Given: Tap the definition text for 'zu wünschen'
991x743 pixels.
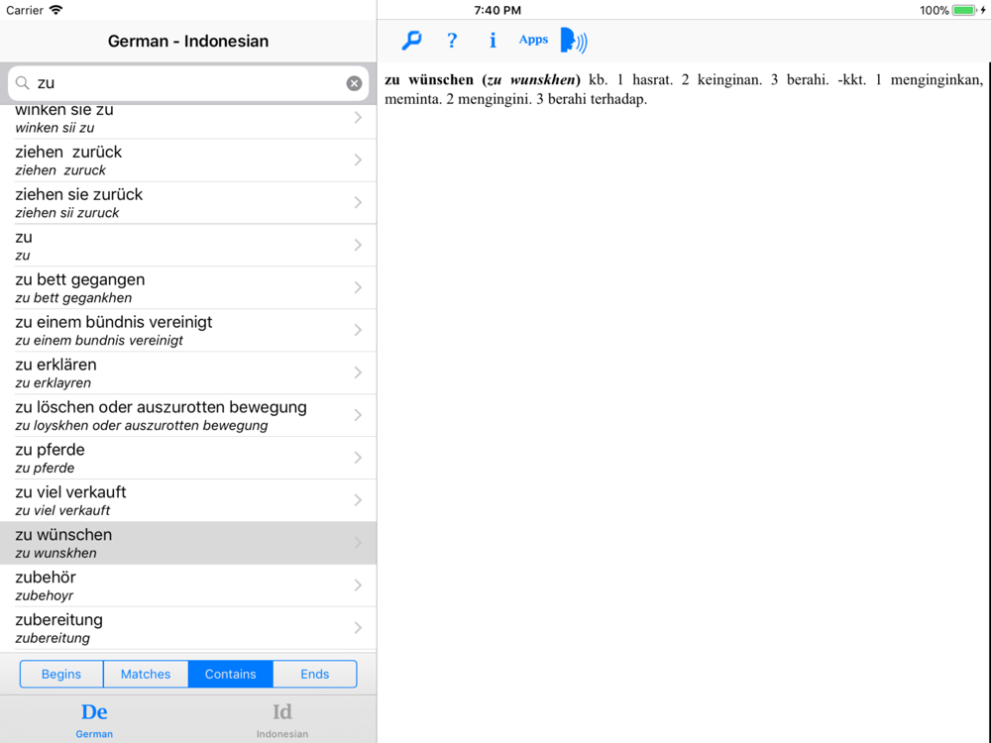Looking at the screenshot, I should point(684,89).
